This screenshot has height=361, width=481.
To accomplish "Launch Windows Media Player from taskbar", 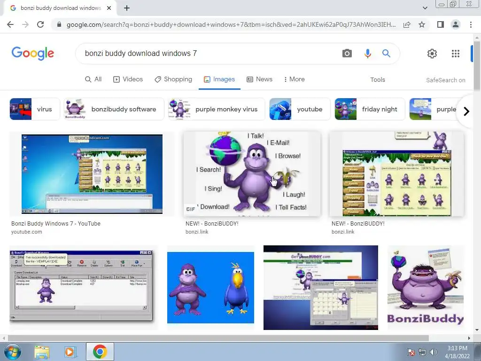I will [x=70, y=352].
